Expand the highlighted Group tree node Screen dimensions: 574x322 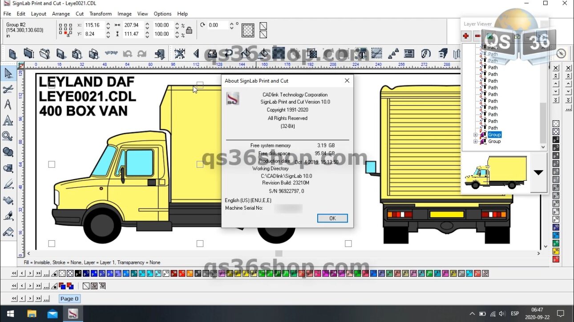(x=475, y=135)
